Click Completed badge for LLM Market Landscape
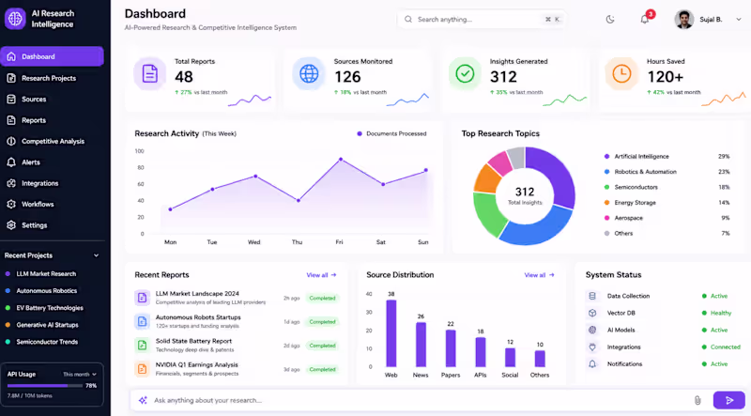The width and height of the screenshot is (751, 416). pyautogui.click(x=322, y=298)
